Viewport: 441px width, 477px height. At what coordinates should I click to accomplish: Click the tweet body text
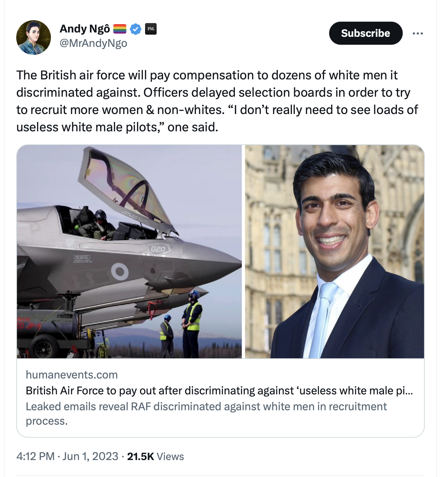(x=217, y=101)
